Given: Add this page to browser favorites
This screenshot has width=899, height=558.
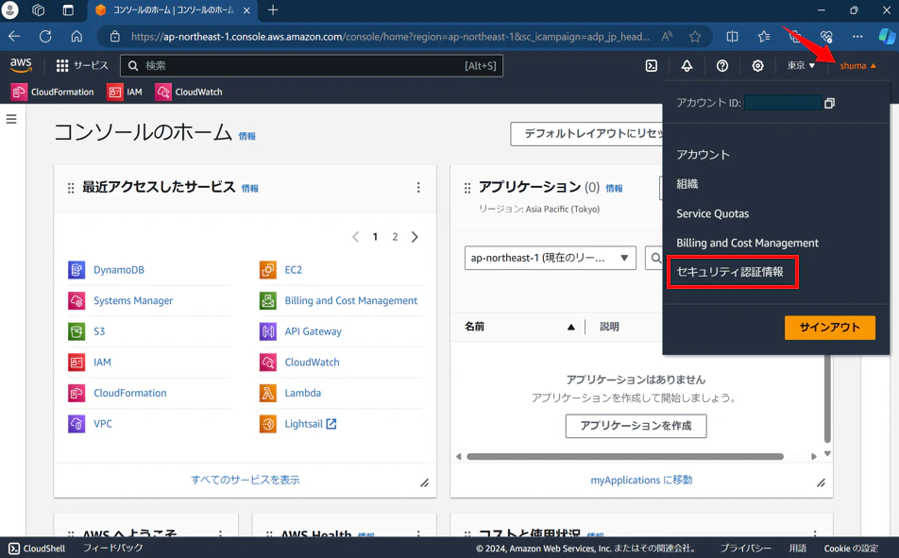Looking at the screenshot, I should pos(695,37).
